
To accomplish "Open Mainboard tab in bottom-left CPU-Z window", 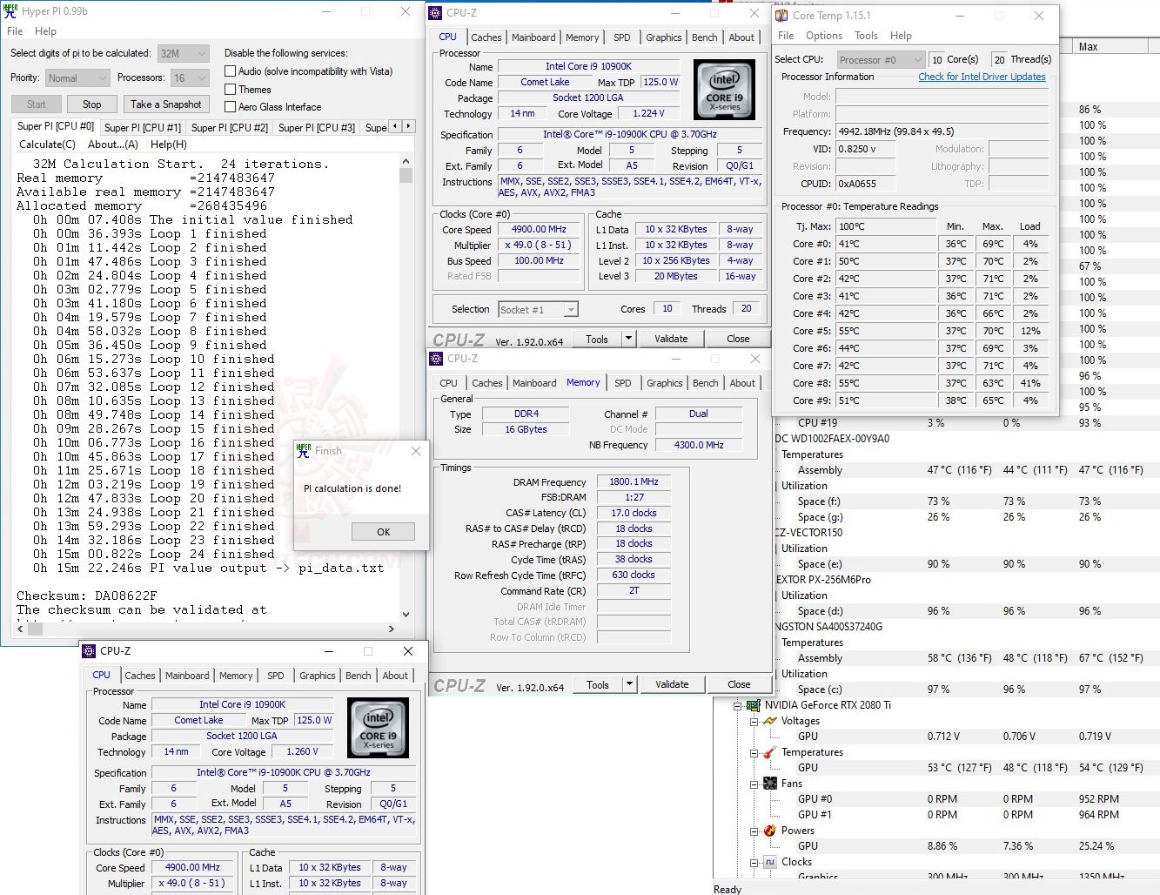I will coord(187,676).
